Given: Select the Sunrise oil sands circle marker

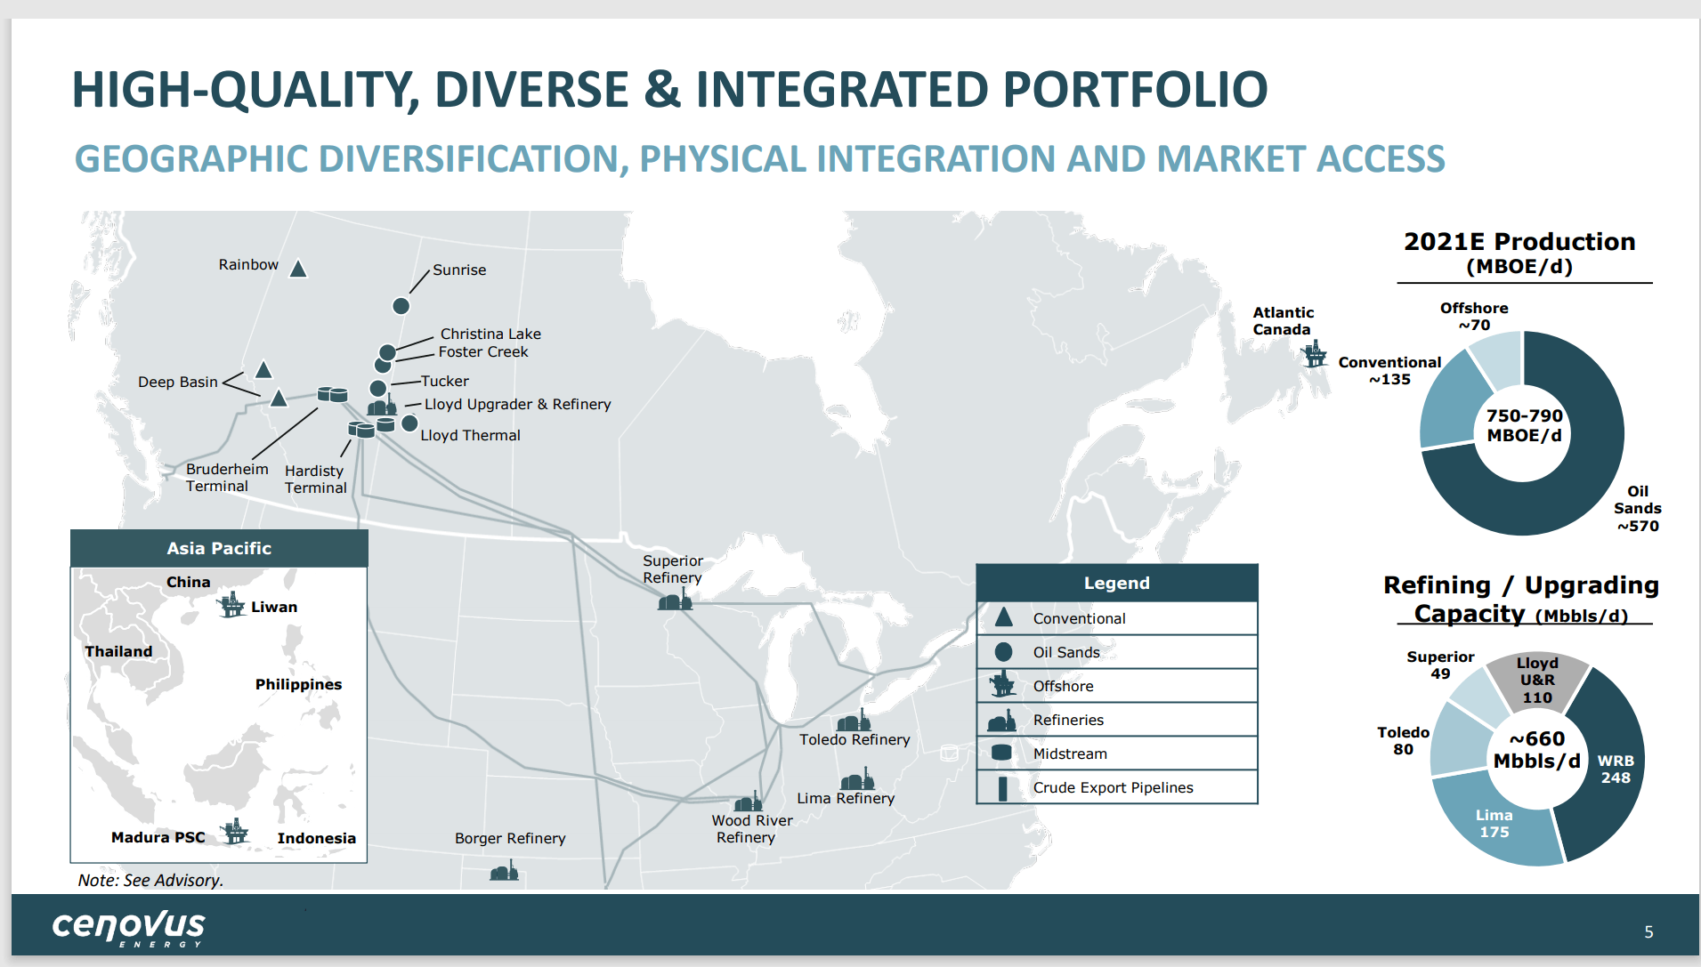Looking at the screenshot, I should (401, 306).
